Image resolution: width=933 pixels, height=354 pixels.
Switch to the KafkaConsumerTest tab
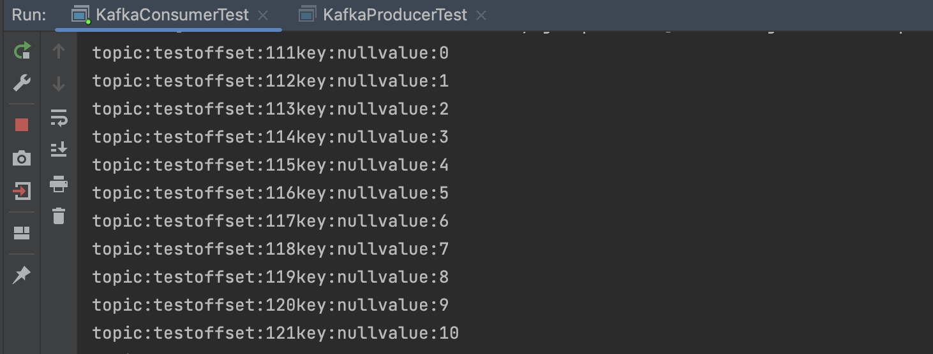tap(172, 15)
